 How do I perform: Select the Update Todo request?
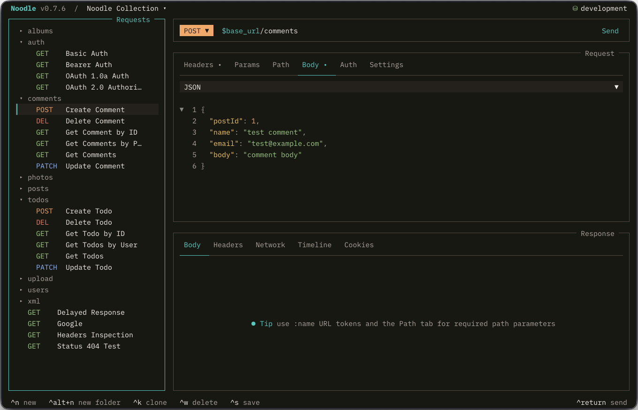pyautogui.click(x=88, y=267)
